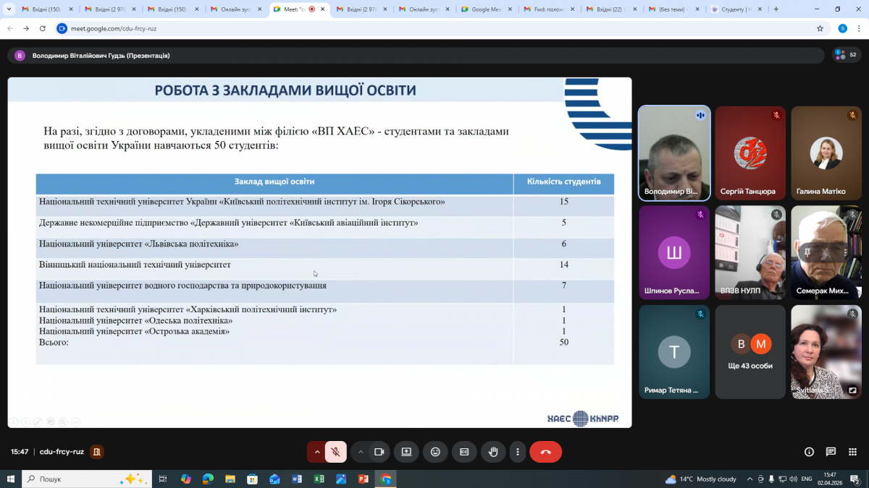This screenshot has width=869, height=488.
Task: Toggle the camera on or off
Action: click(379, 452)
